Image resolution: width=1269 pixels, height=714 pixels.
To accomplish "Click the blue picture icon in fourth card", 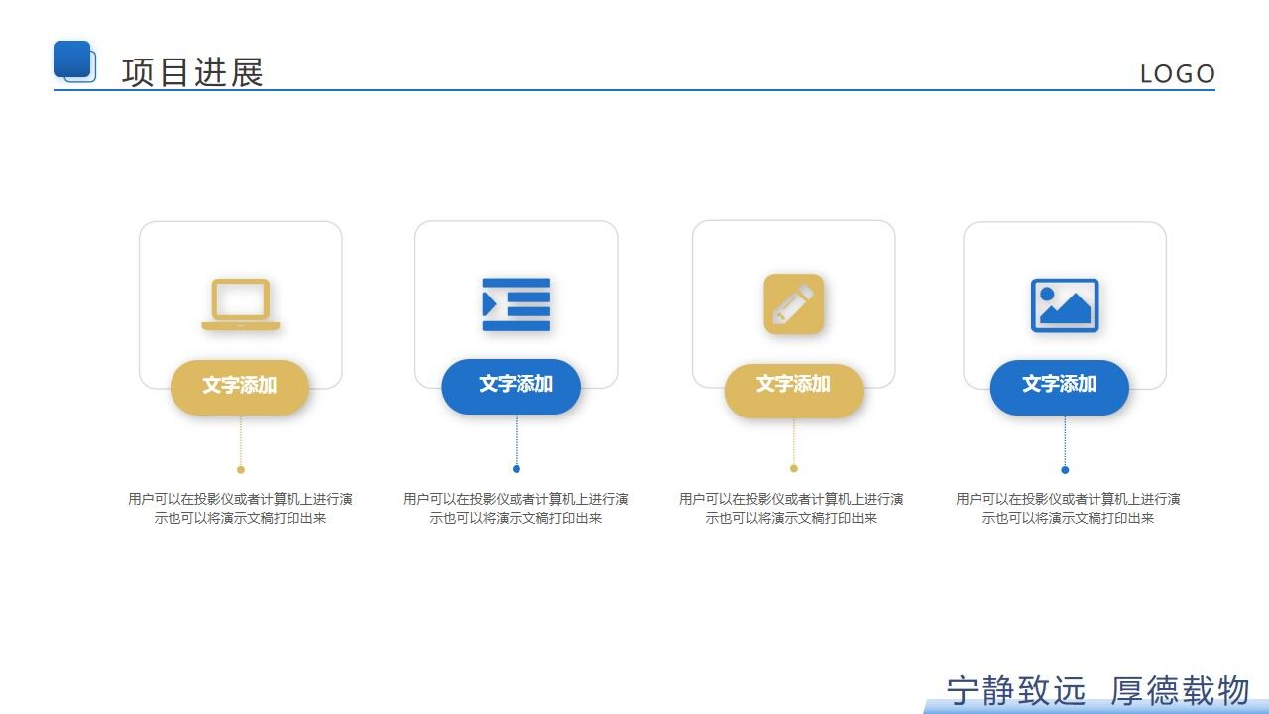I will 1066,302.
